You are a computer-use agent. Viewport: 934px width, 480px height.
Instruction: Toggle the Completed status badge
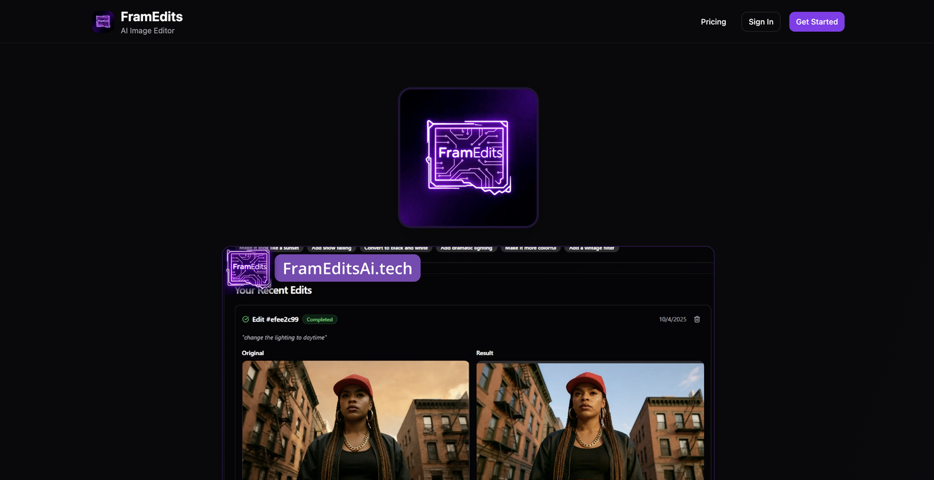pyautogui.click(x=319, y=319)
